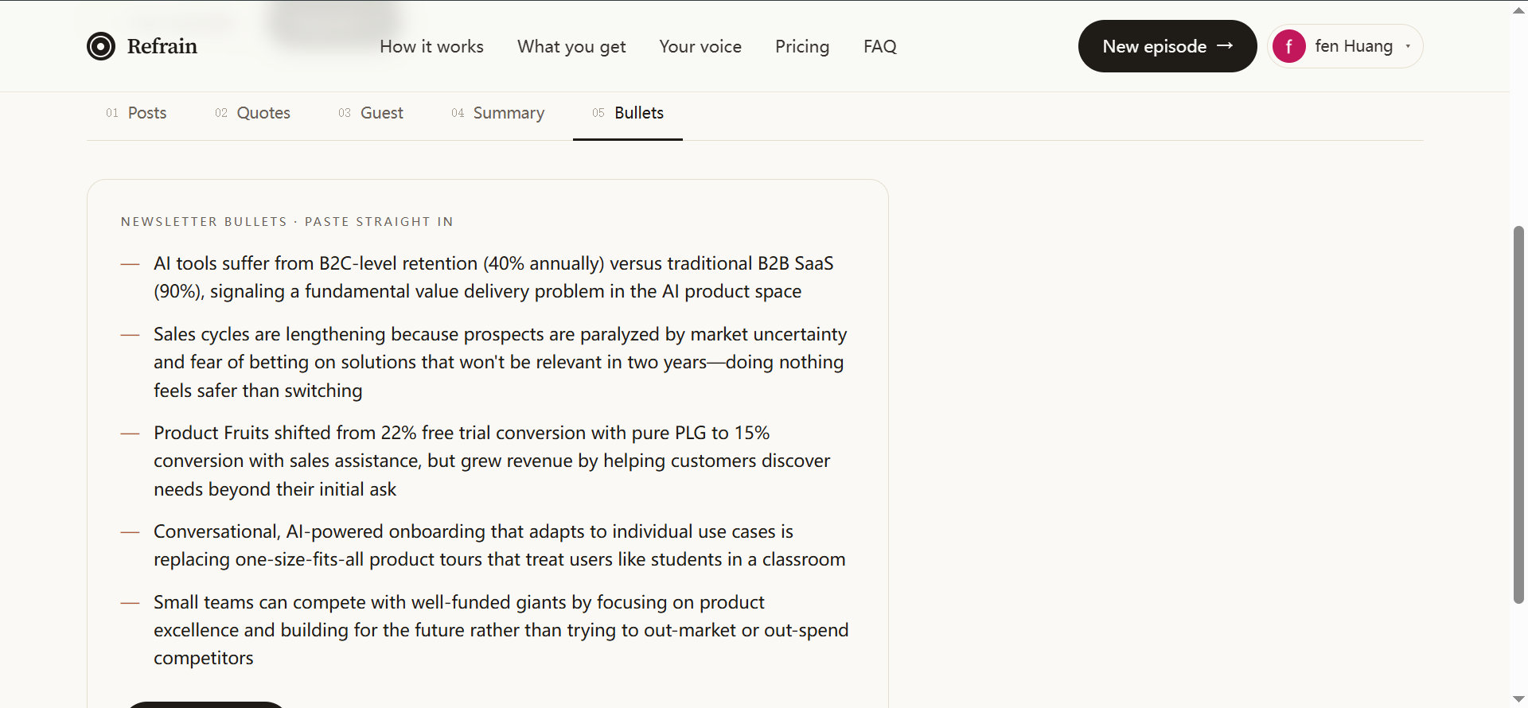
Task: Open the How it works link
Action: point(431,46)
